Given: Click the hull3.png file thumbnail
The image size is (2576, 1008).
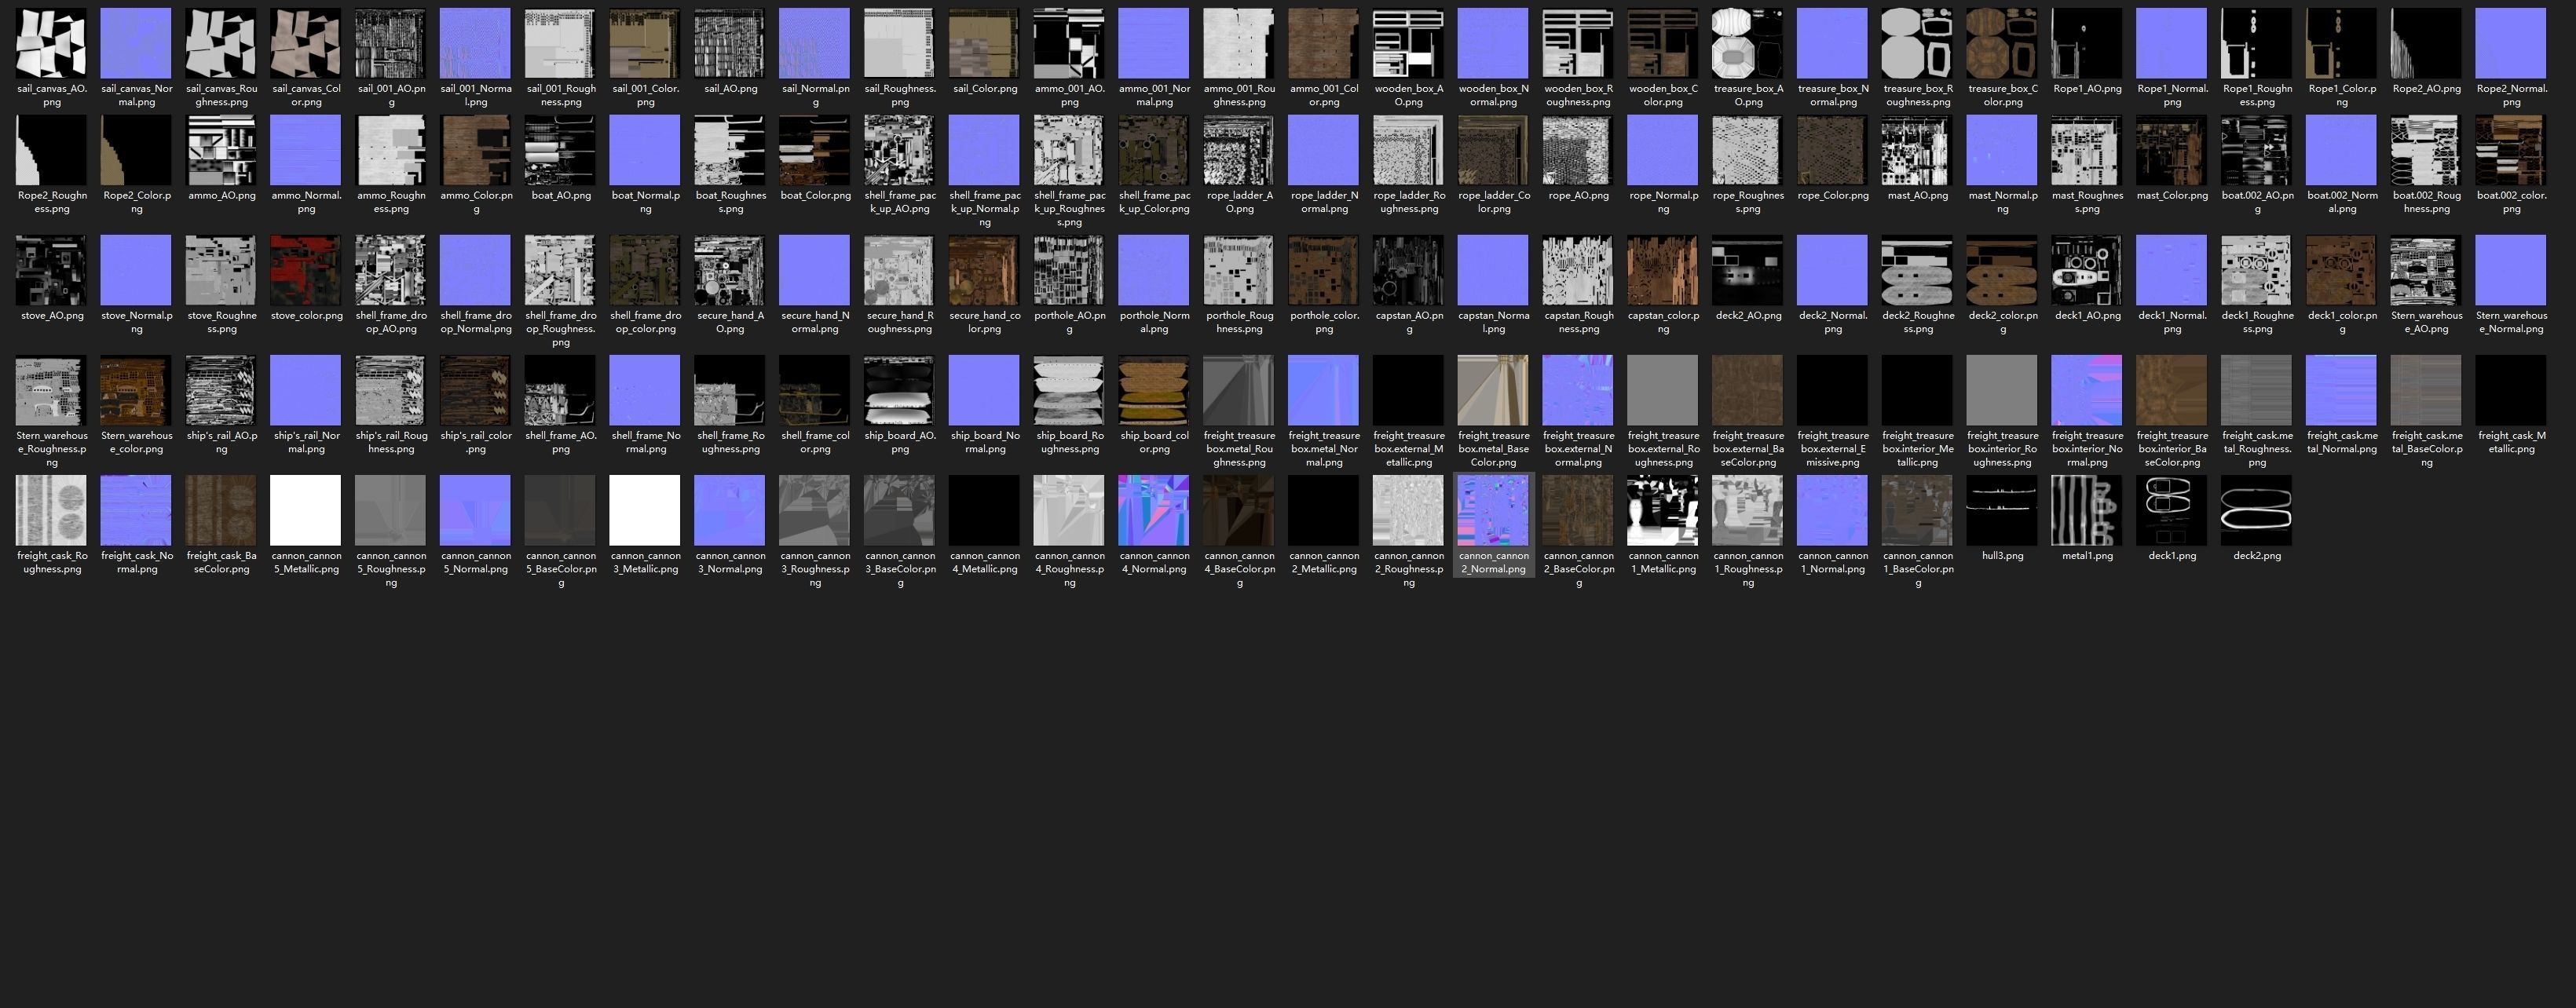Looking at the screenshot, I should [x=2001, y=511].
